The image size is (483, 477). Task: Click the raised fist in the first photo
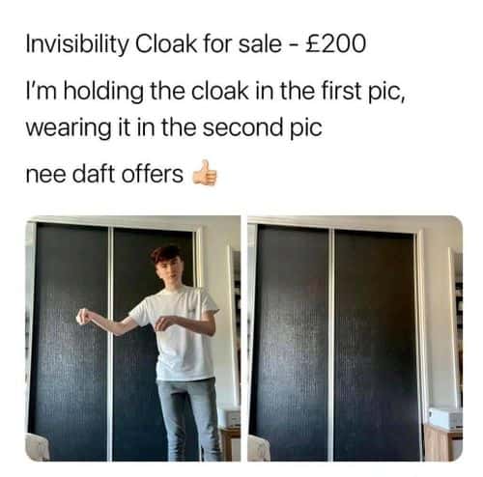tap(84, 316)
